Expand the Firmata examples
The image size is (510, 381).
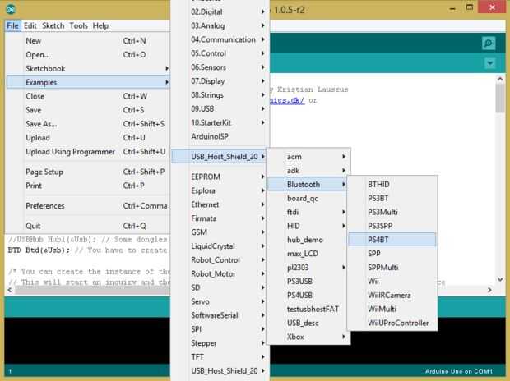(x=220, y=218)
